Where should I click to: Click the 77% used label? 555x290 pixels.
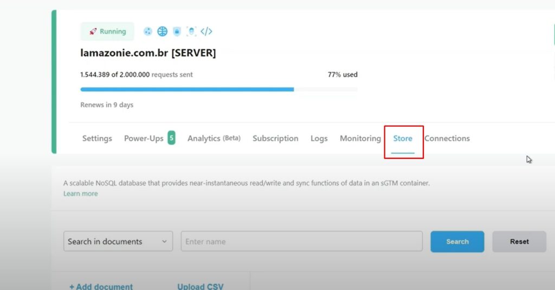(x=343, y=75)
